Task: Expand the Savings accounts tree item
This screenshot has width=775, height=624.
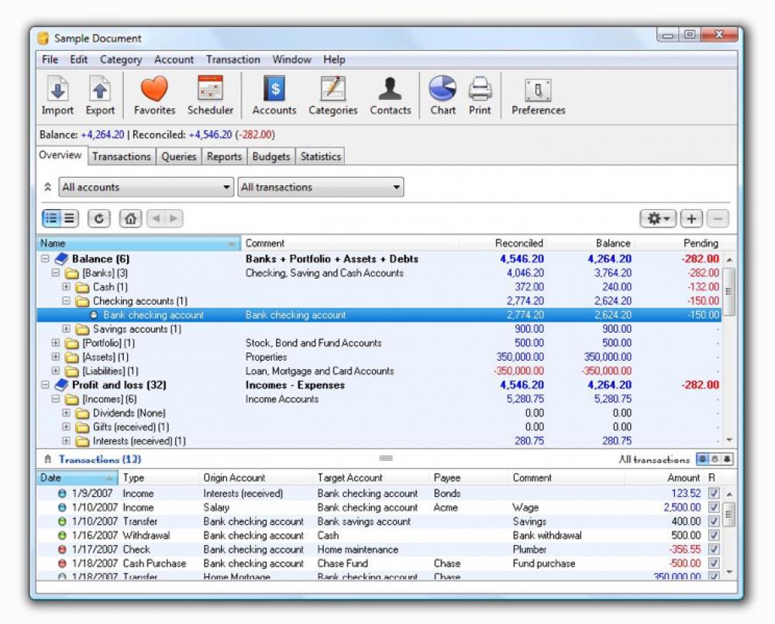Action: click(68, 329)
